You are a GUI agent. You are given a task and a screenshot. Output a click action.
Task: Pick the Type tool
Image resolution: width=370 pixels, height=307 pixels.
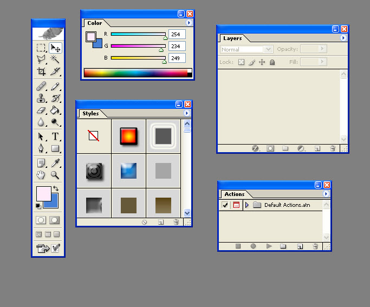[x=55, y=136]
